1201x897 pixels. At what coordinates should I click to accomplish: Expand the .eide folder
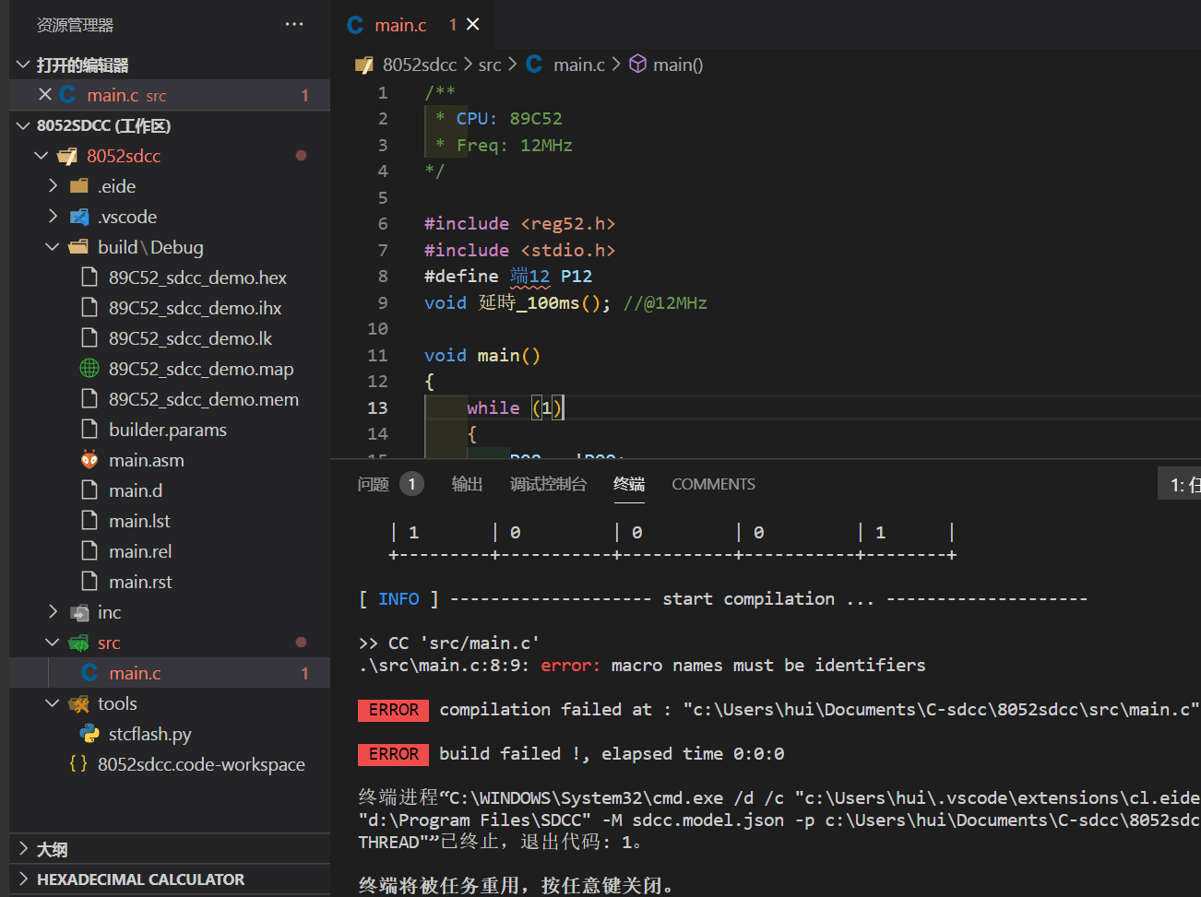coord(53,186)
